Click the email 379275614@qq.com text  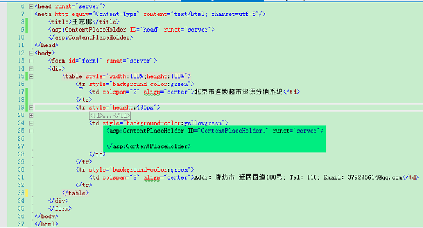coord(375,178)
